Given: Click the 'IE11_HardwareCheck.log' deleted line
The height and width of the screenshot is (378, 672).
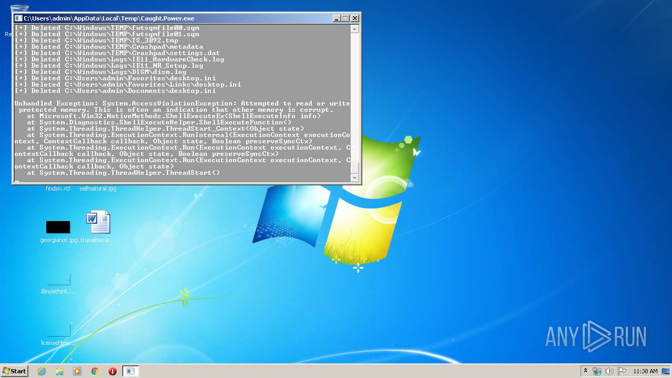Looking at the screenshot, I should 119,59.
